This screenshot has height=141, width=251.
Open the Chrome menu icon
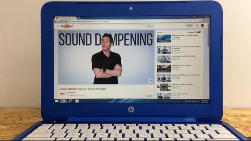pyautogui.click(x=207, y=20)
